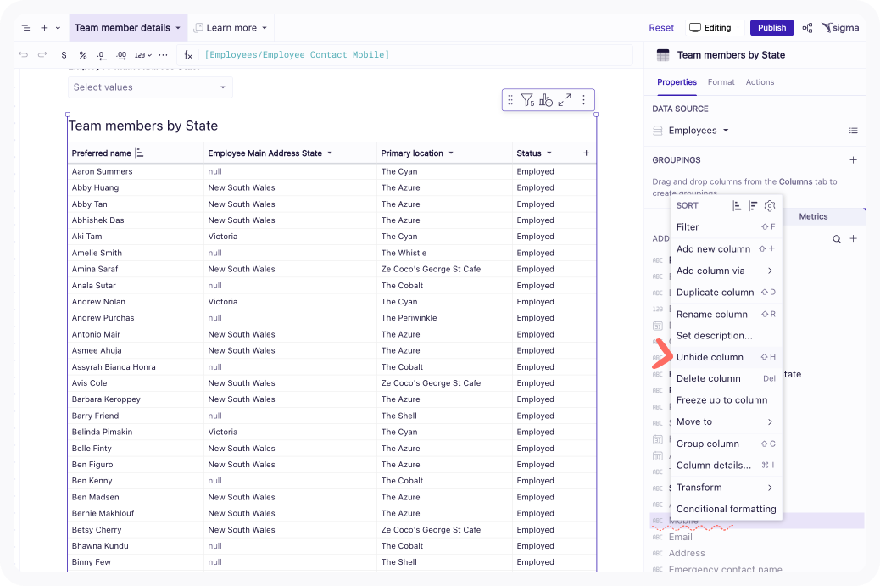Click the add page plus icon

[44, 27]
